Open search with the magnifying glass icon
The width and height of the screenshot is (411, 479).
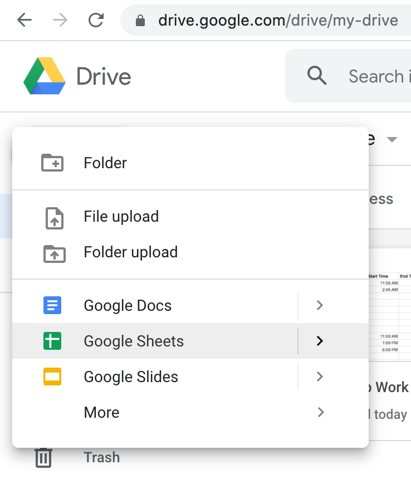316,76
